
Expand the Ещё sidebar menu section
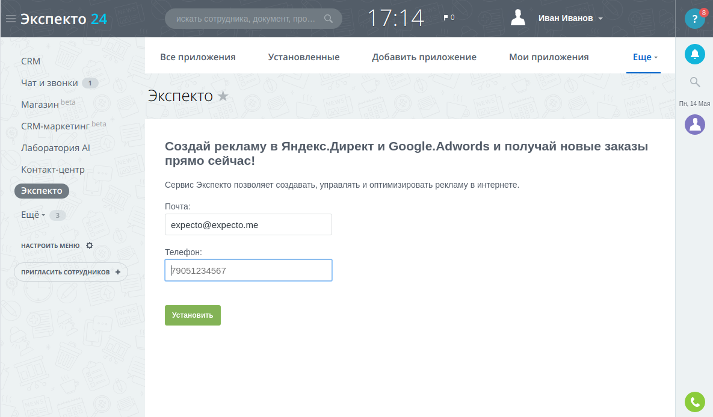point(33,215)
